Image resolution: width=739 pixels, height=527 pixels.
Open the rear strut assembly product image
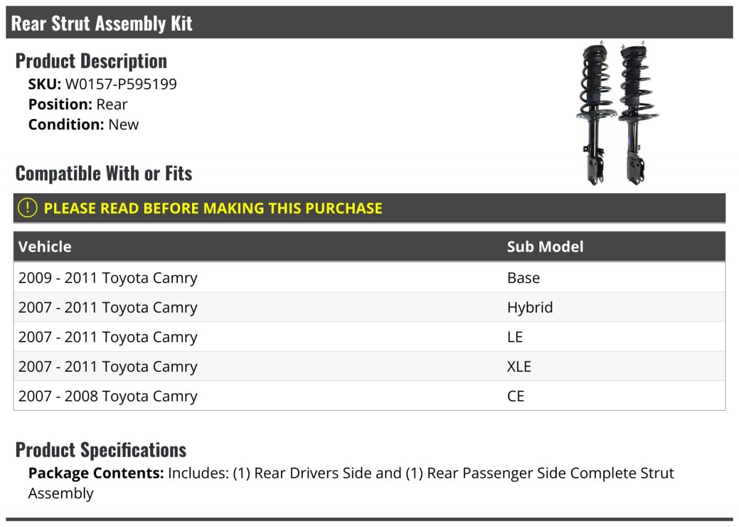coord(612,115)
